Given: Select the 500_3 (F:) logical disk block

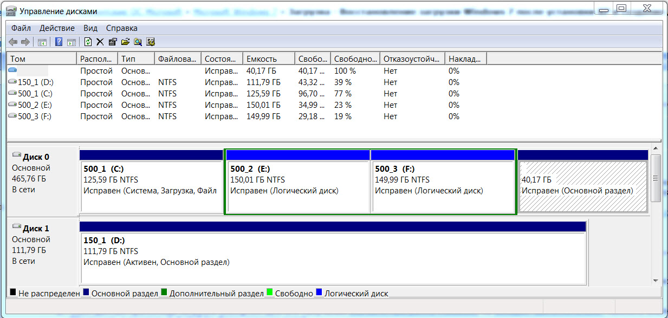Looking at the screenshot, I should tap(443, 181).
